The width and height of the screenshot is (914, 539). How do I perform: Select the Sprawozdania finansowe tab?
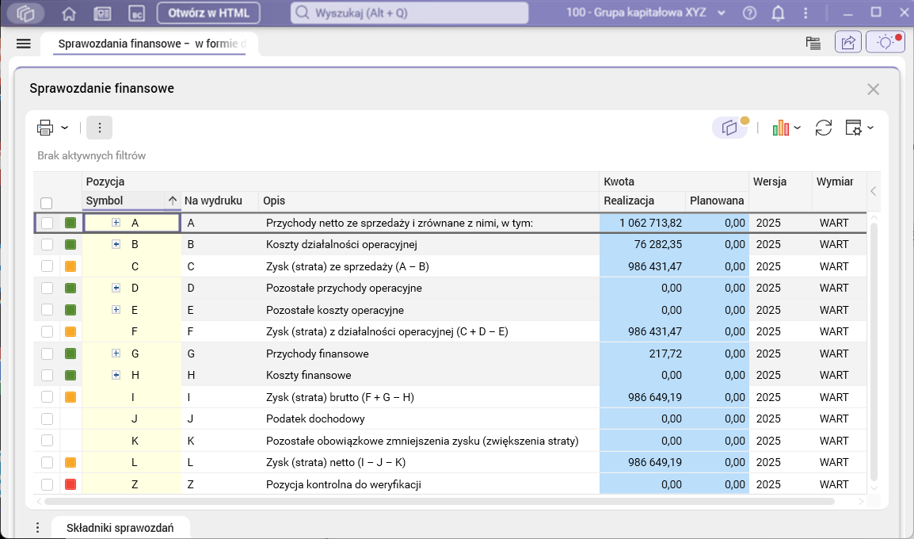pyautogui.click(x=150, y=44)
